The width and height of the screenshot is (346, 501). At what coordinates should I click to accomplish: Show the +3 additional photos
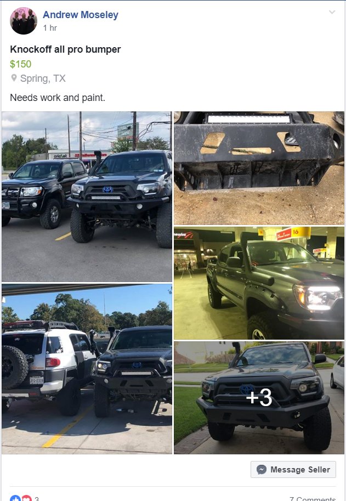click(x=259, y=397)
